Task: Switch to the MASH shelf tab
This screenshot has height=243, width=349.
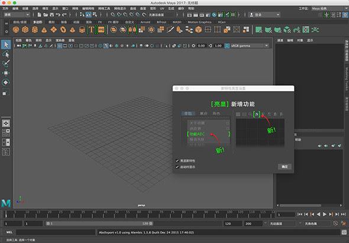Action: coord(177,22)
